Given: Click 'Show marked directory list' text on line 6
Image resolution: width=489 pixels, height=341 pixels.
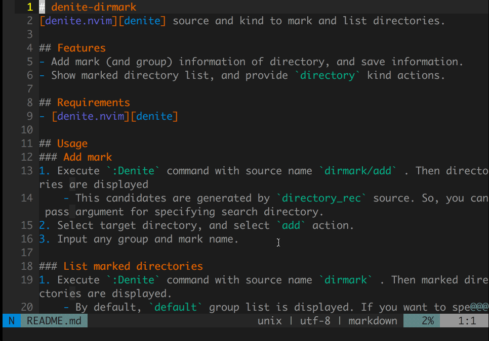Looking at the screenshot, I should (130, 75).
